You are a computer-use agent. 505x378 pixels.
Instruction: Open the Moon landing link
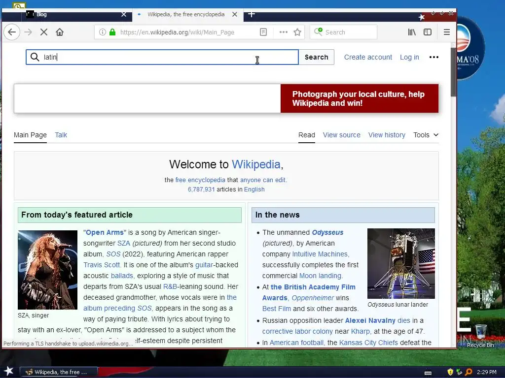coord(320,276)
